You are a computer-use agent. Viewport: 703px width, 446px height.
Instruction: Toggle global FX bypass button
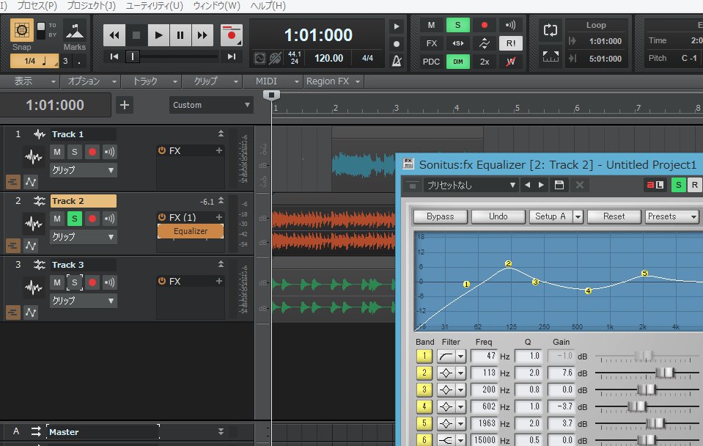pos(431,43)
